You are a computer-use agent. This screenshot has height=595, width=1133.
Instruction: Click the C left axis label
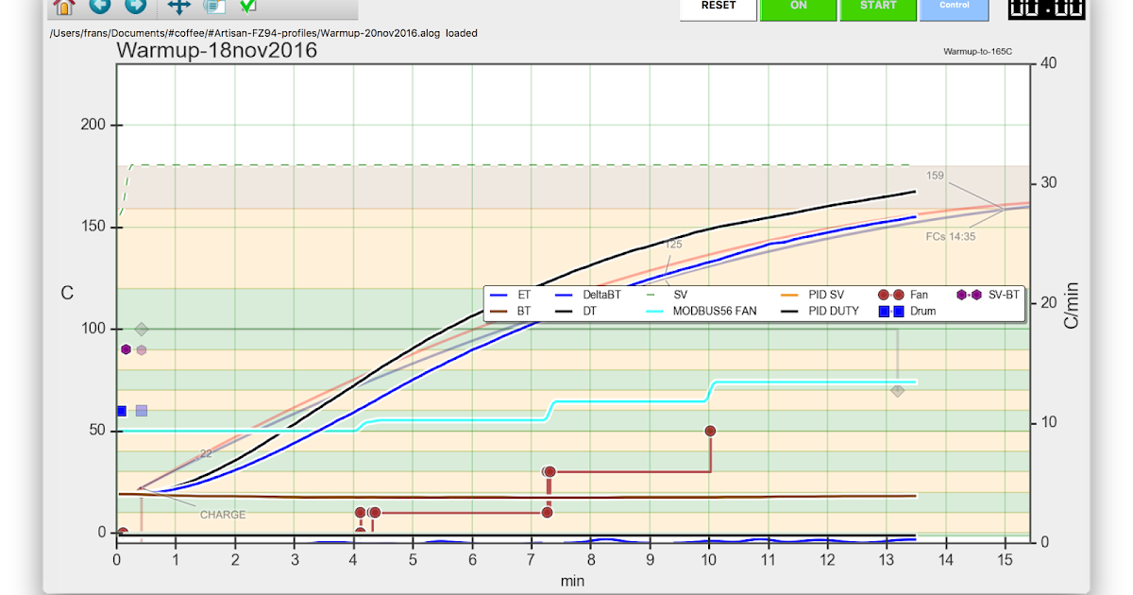(67, 293)
